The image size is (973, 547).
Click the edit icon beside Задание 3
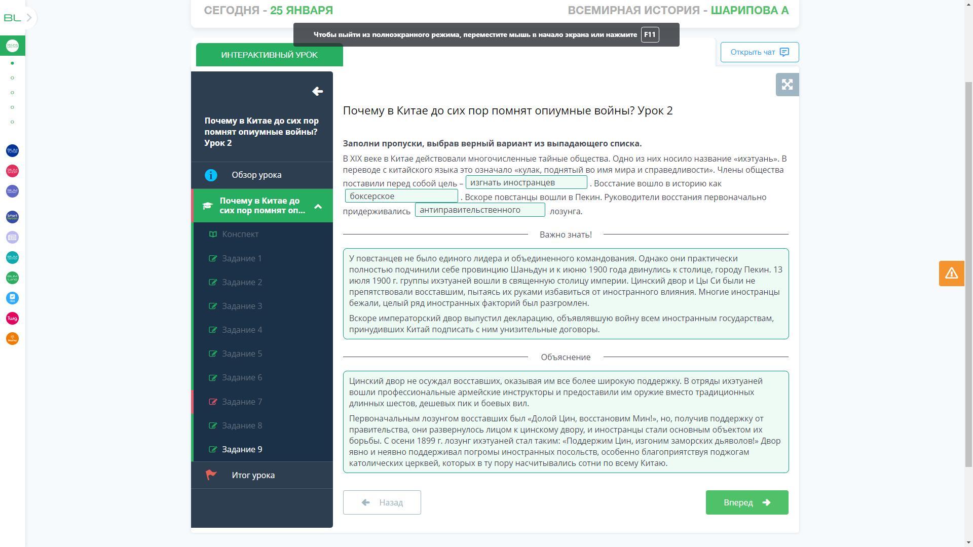pos(213,306)
